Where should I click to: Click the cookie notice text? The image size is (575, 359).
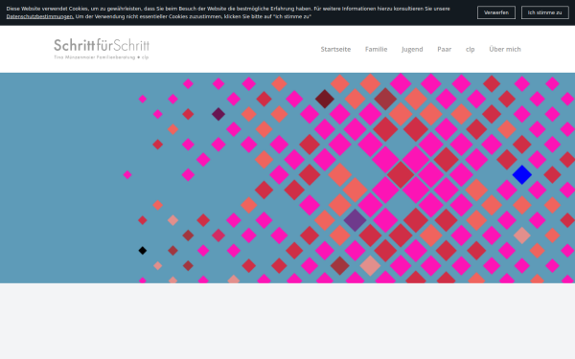(228, 12)
